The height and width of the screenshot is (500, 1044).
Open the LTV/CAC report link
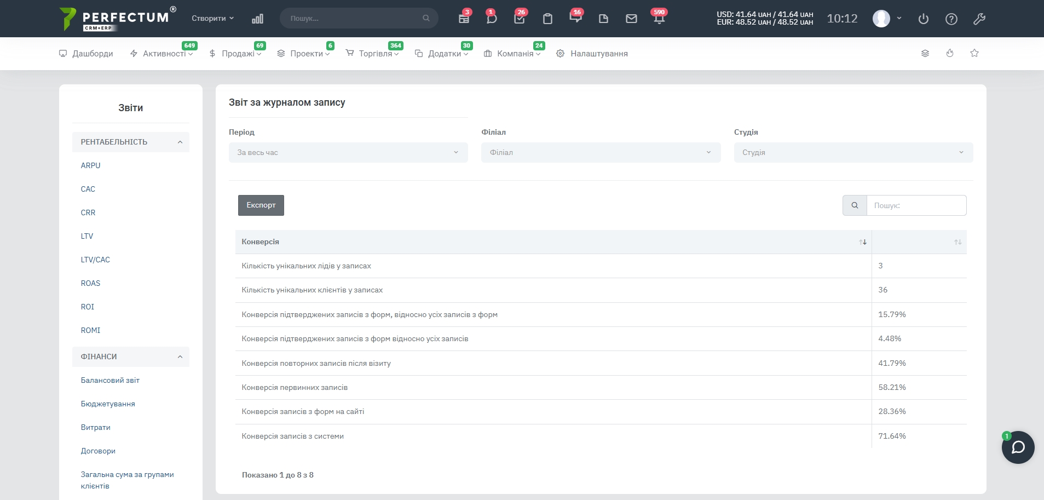point(95,260)
